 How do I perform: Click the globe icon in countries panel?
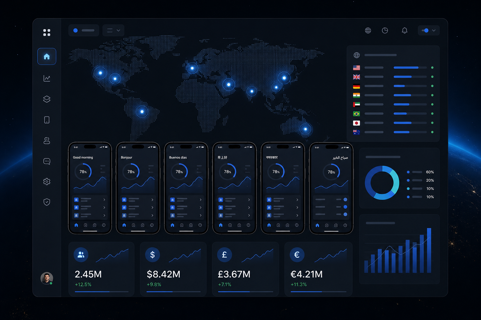pos(357,55)
